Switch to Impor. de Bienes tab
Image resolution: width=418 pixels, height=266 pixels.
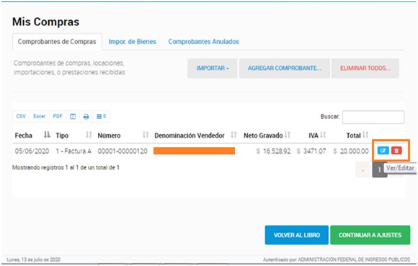coord(132,42)
